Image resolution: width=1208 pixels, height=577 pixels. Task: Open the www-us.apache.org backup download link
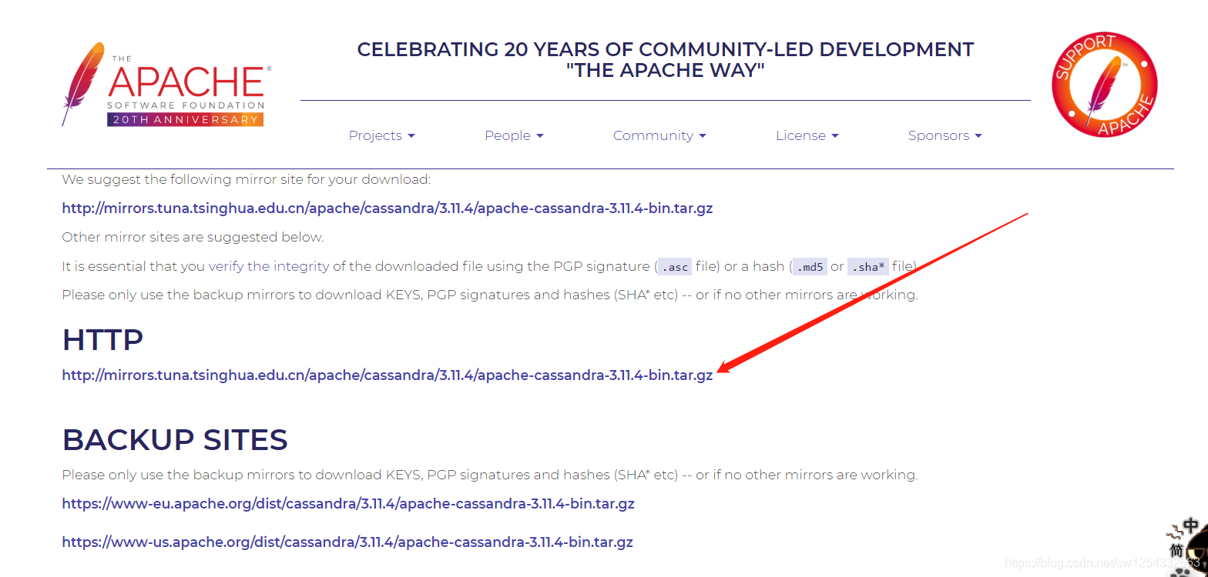[x=347, y=542]
